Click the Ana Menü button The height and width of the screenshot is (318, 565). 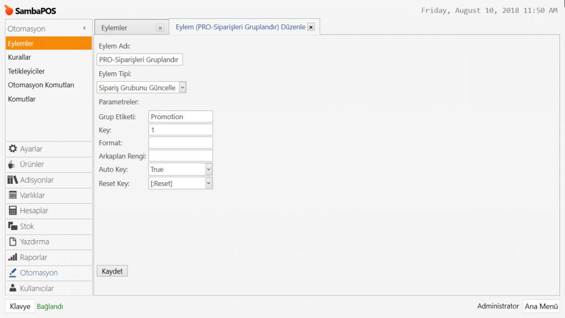coord(541,306)
